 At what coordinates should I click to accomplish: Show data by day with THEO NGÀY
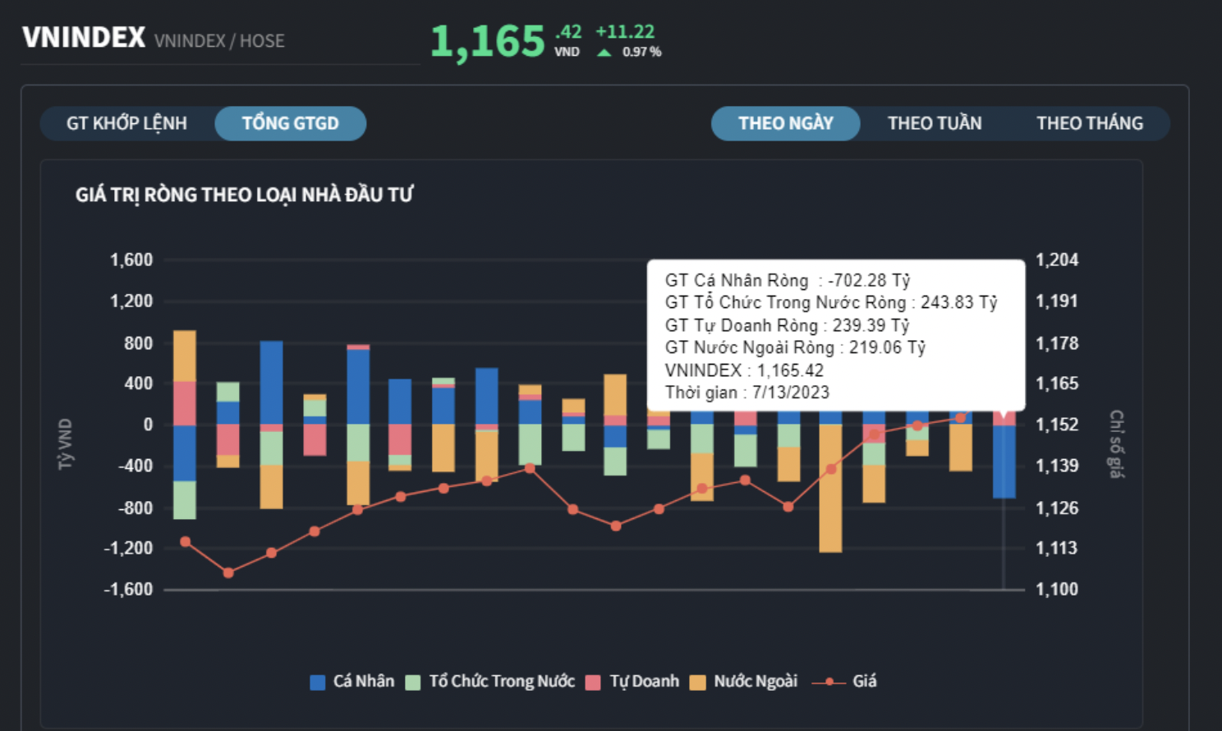coord(785,123)
